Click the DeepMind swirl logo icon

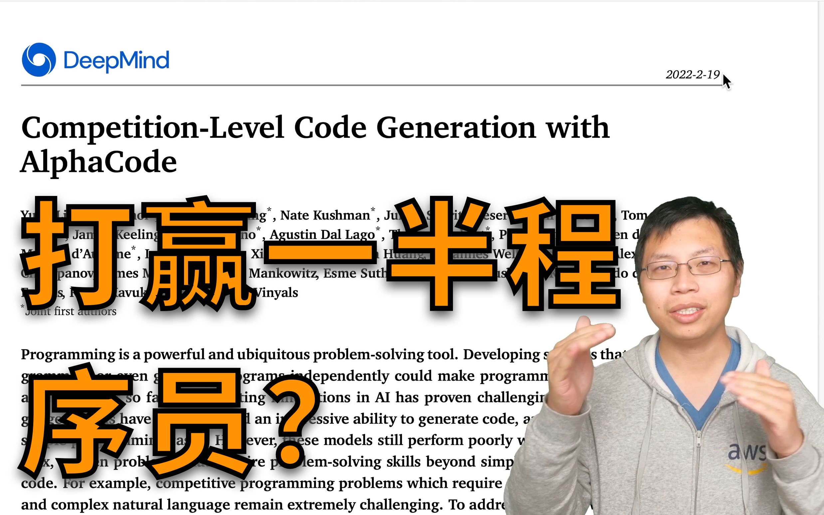39,60
